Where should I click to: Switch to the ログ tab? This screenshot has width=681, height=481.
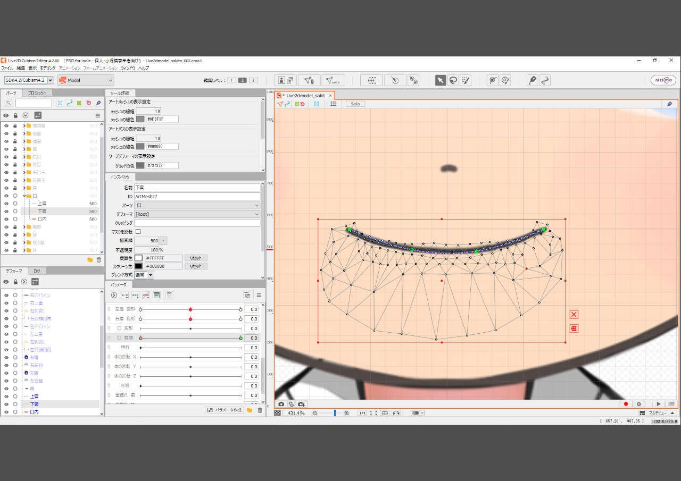[x=37, y=271]
